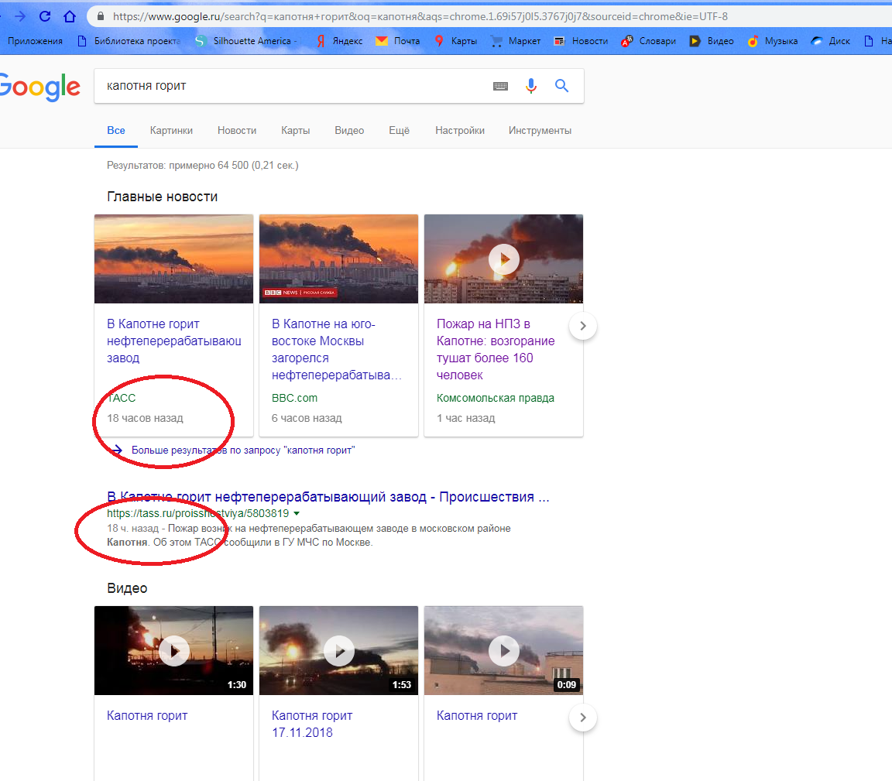Viewport: 892px width, 781px height.
Task: Switch to the Карты search tab
Action: click(x=295, y=130)
